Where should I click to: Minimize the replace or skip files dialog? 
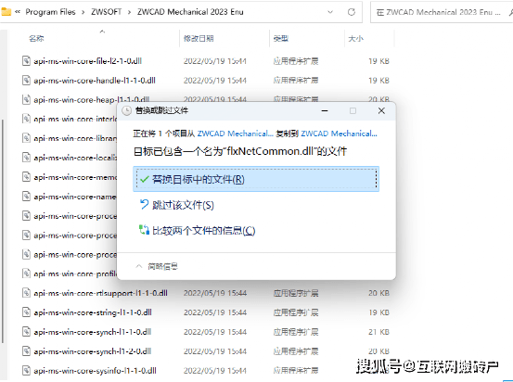[325, 111]
